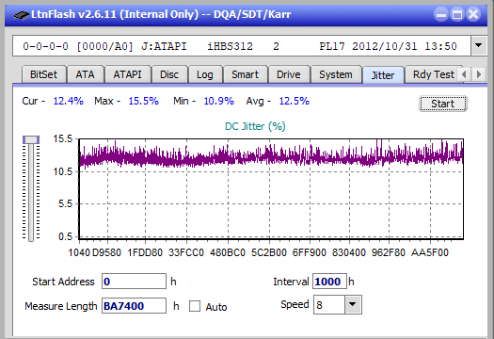Viewport: 494px width, 339px height.
Task: Open the drive selection dropdown
Action: point(479,46)
